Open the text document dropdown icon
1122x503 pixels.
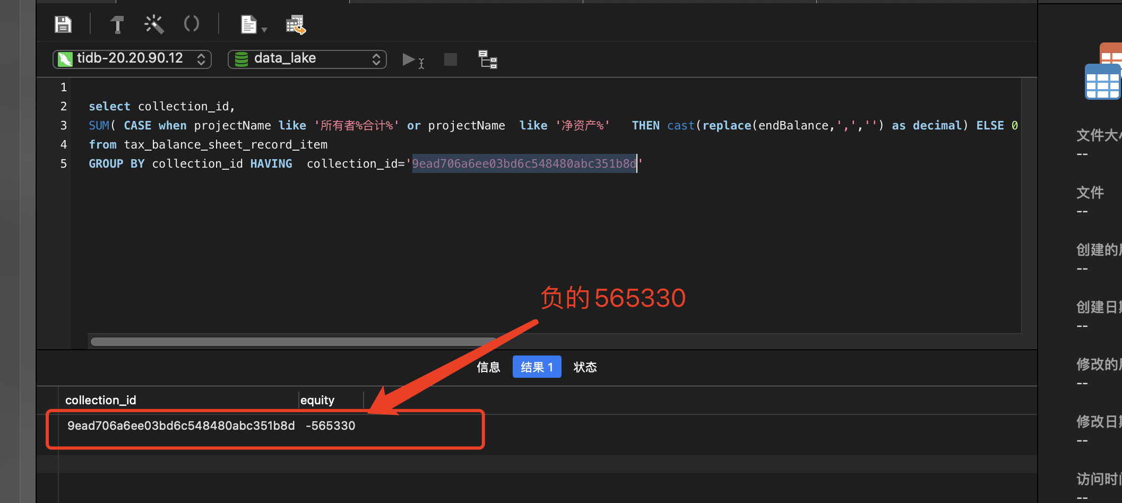tap(253, 24)
